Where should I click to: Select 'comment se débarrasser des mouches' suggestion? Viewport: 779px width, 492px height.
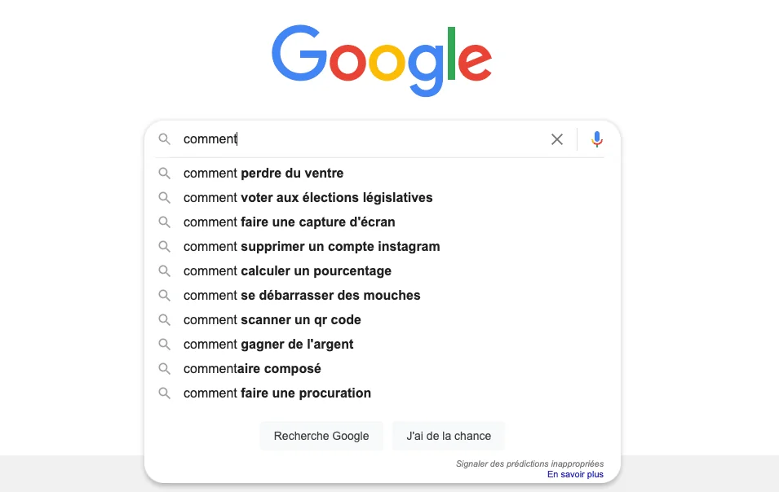[x=302, y=296]
